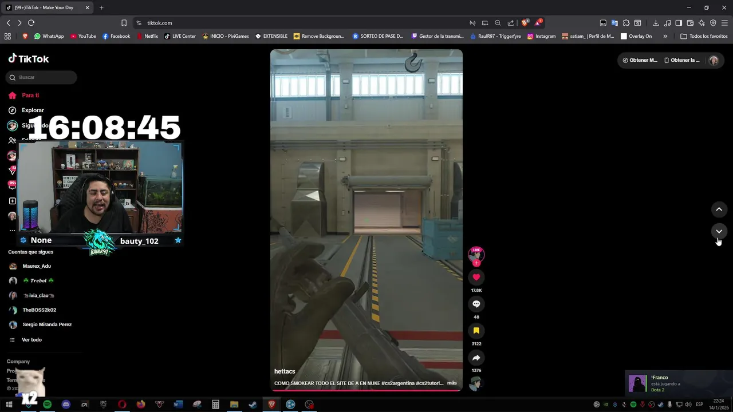Screen dimensions: 733x412
Task: Open Spotify from the taskbar
Action: click(x=47, y=405)
